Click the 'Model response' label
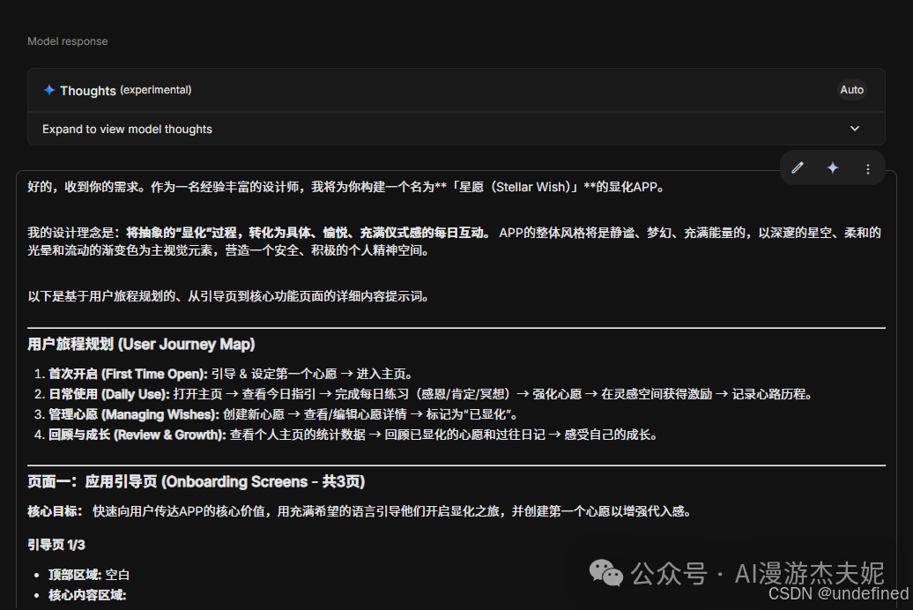 pos(68,41)
